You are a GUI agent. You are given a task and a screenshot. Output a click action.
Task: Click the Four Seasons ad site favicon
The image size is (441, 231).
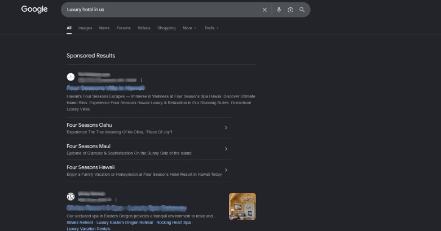(x=70, y=77)
